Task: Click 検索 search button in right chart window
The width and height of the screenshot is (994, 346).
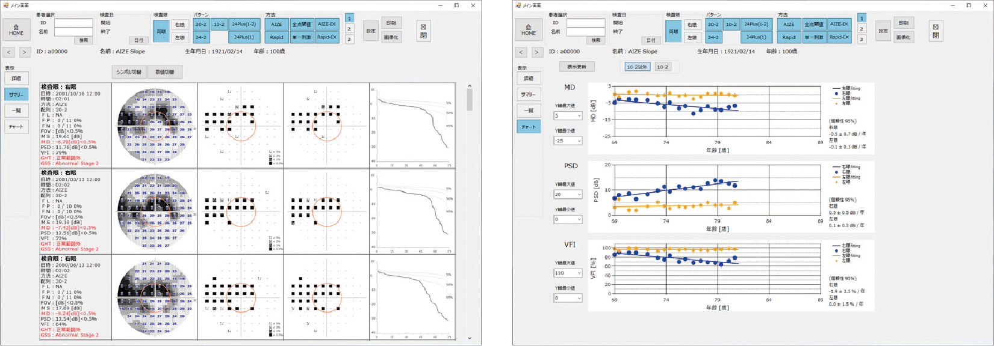Action: point(596,40)
